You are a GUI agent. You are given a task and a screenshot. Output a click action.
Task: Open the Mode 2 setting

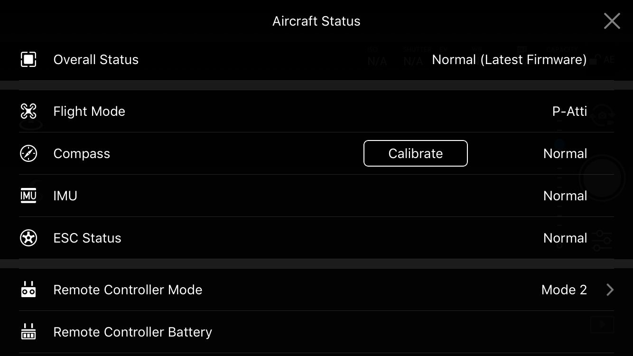(x=564, y=290)
